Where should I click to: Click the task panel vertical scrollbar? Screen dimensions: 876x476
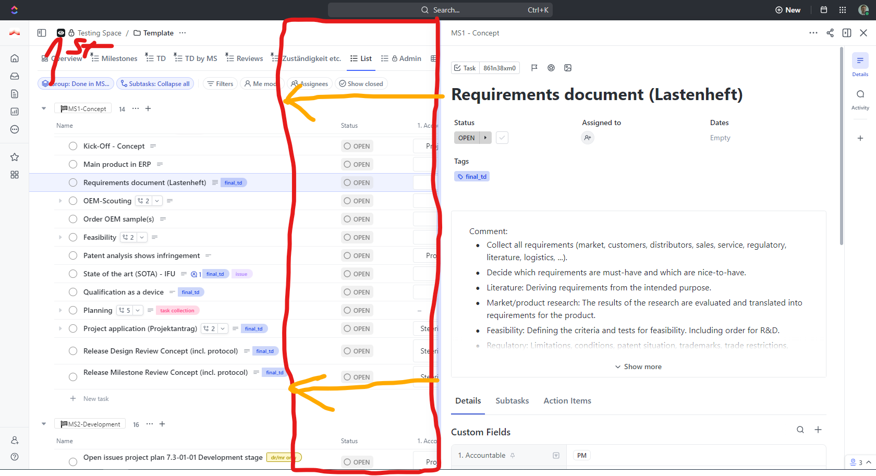pos(842,146)
